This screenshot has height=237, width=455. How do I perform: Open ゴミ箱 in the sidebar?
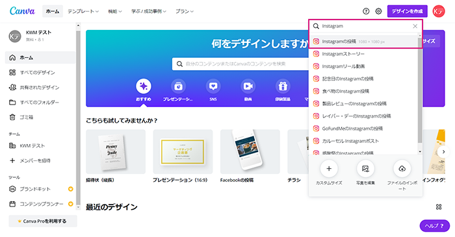click(40, 118)
